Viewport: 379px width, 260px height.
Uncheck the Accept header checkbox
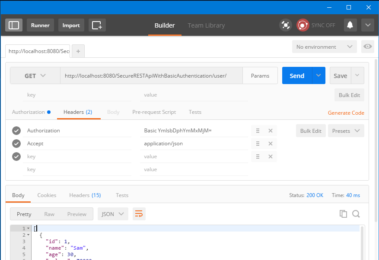tap(16, 144)
